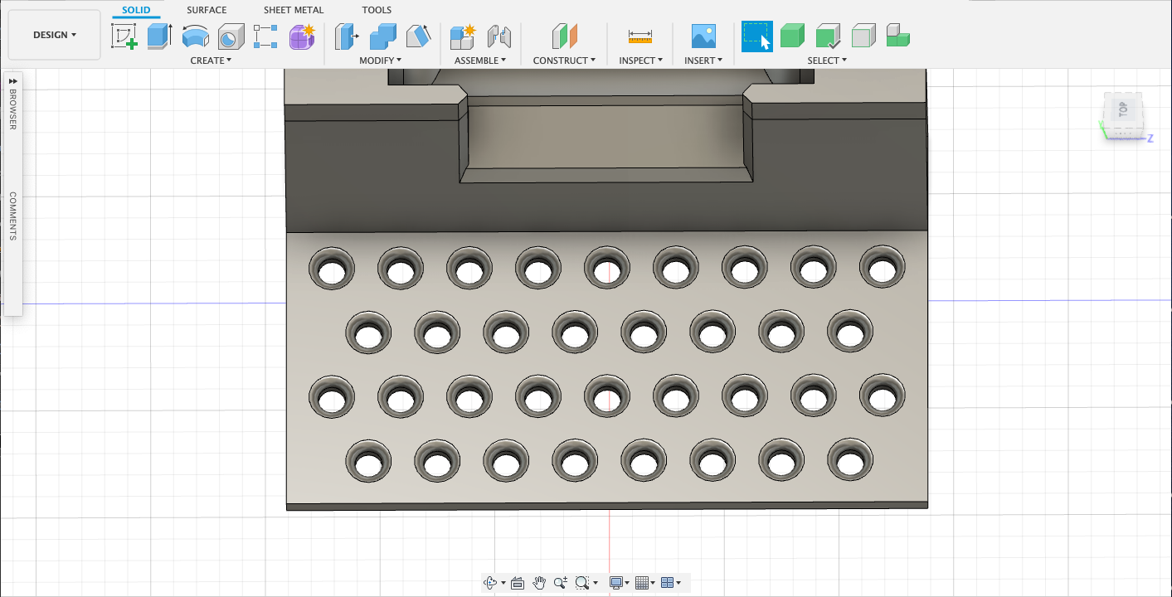Expand the Display Settings dropdown arrow
Image resolution: width=1172 pixels, height=597 pixels.
pos(627,583)
